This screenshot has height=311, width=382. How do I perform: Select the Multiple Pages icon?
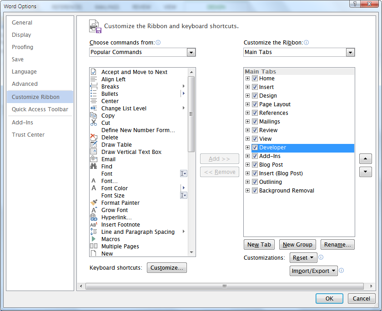pyautogui.click(x=94, y=246)
